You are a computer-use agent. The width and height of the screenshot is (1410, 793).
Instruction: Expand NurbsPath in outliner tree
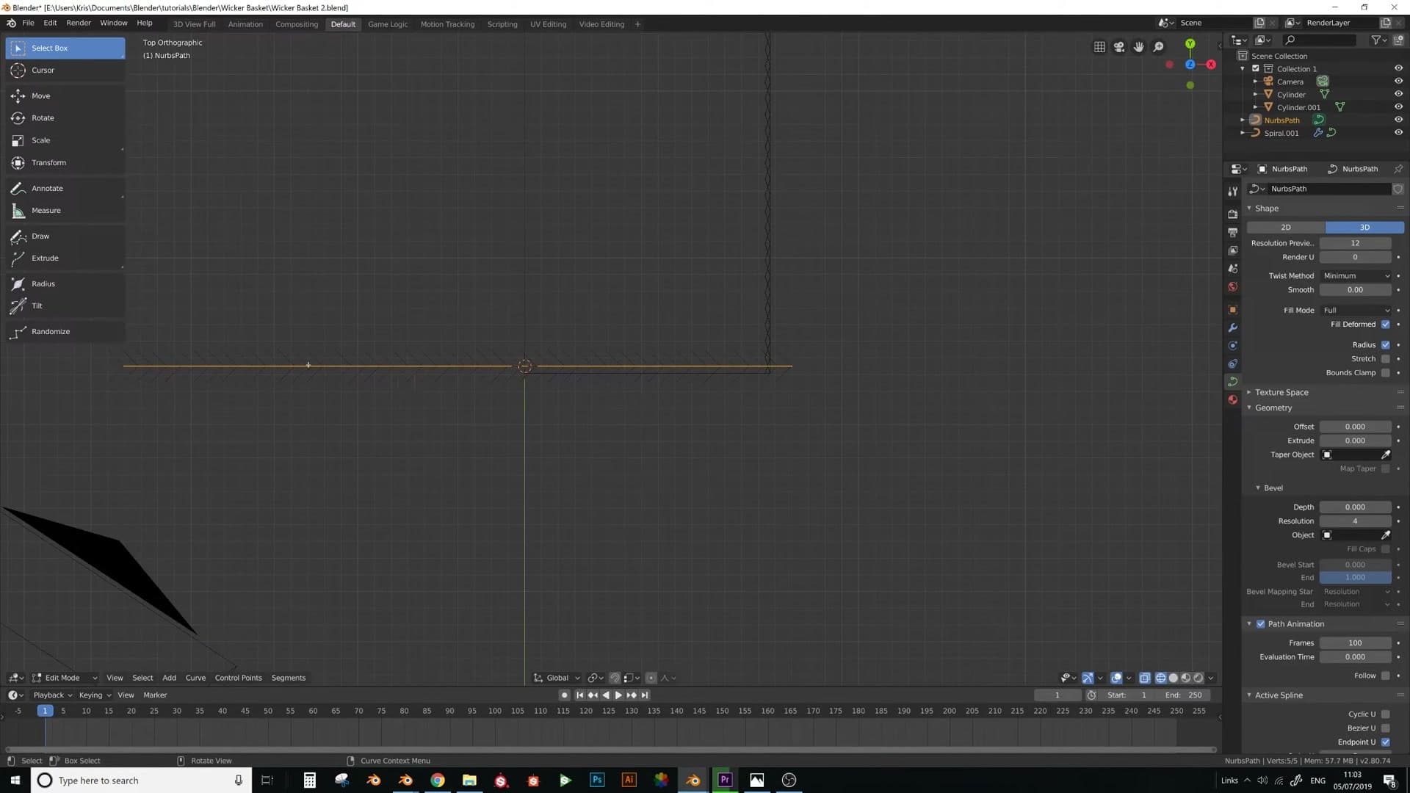tap(1243, 120)
